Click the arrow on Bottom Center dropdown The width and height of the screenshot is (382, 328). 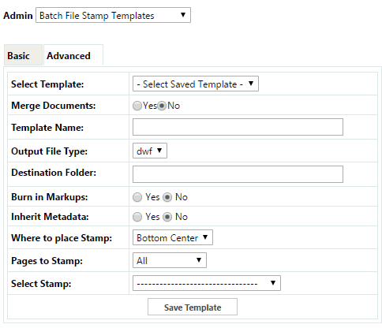[x=205, y=237]
